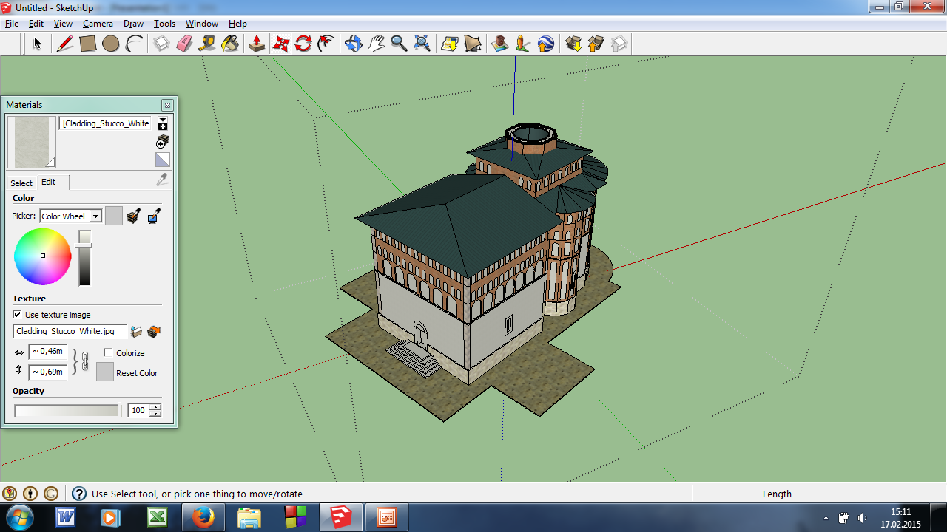Toggle the texture aspect ratio lock chain
The image size is (947, 532).
[85, 361]
